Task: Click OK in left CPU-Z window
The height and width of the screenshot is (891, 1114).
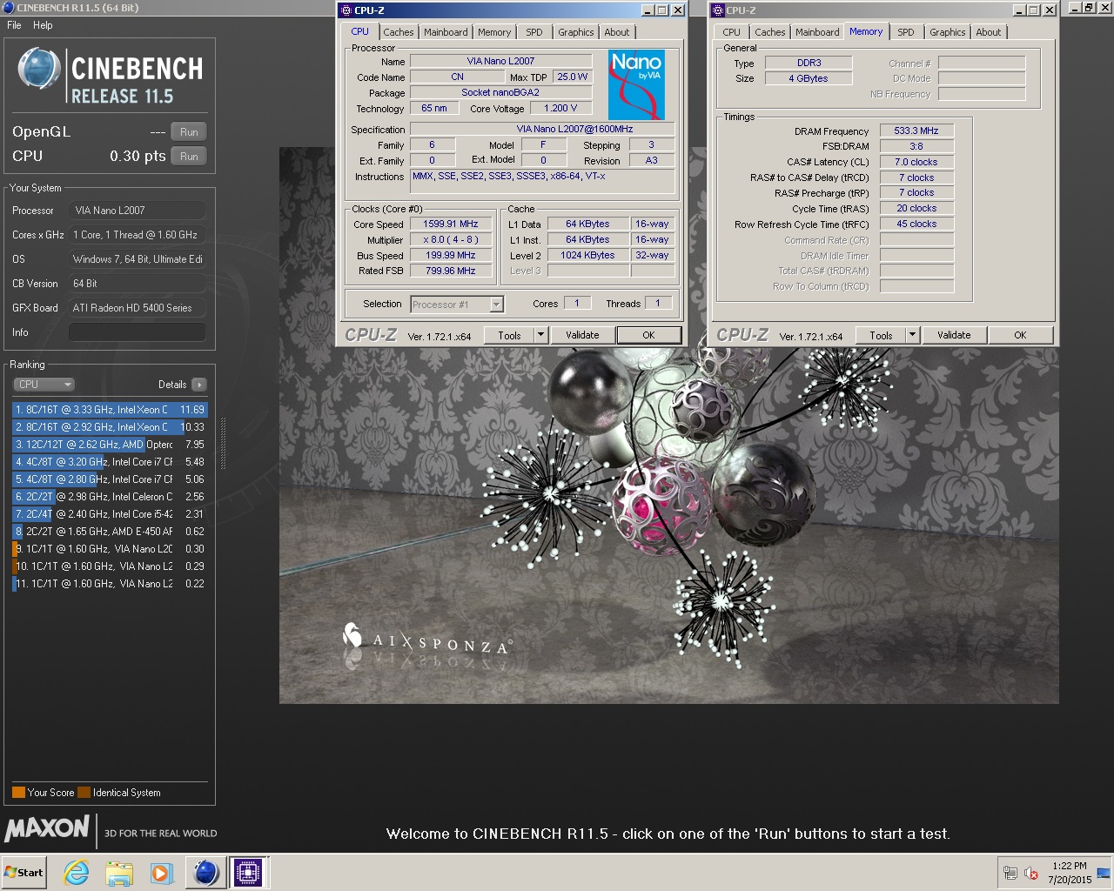Action: click(x=648, y=335)
